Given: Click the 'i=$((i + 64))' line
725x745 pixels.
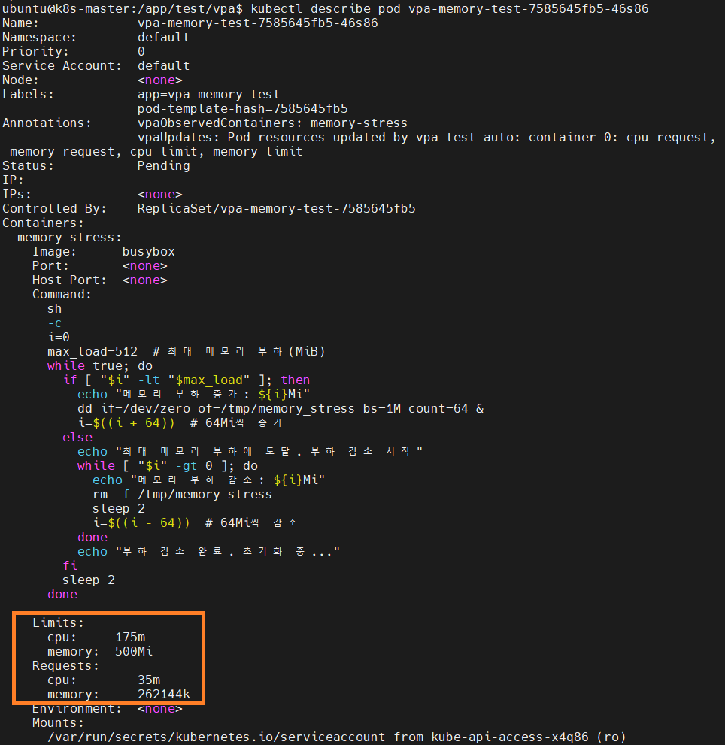Looking at the screenshot, I should pos(180,422).
